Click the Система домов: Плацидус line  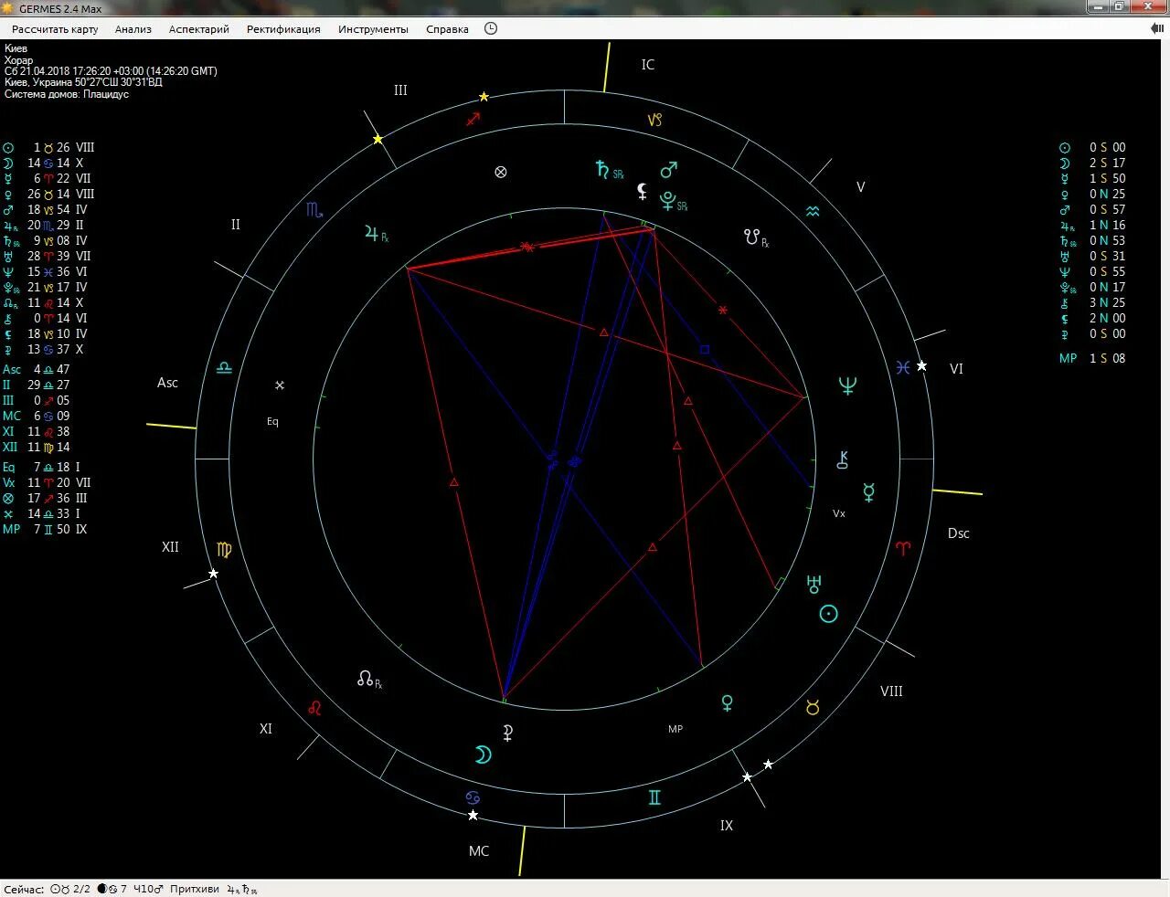click(x=67, y=94)
